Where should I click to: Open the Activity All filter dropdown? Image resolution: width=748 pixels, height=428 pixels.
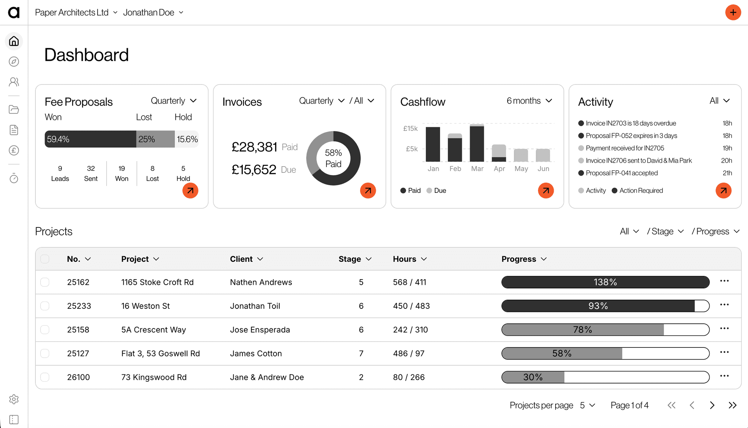(x=720, y=101)
